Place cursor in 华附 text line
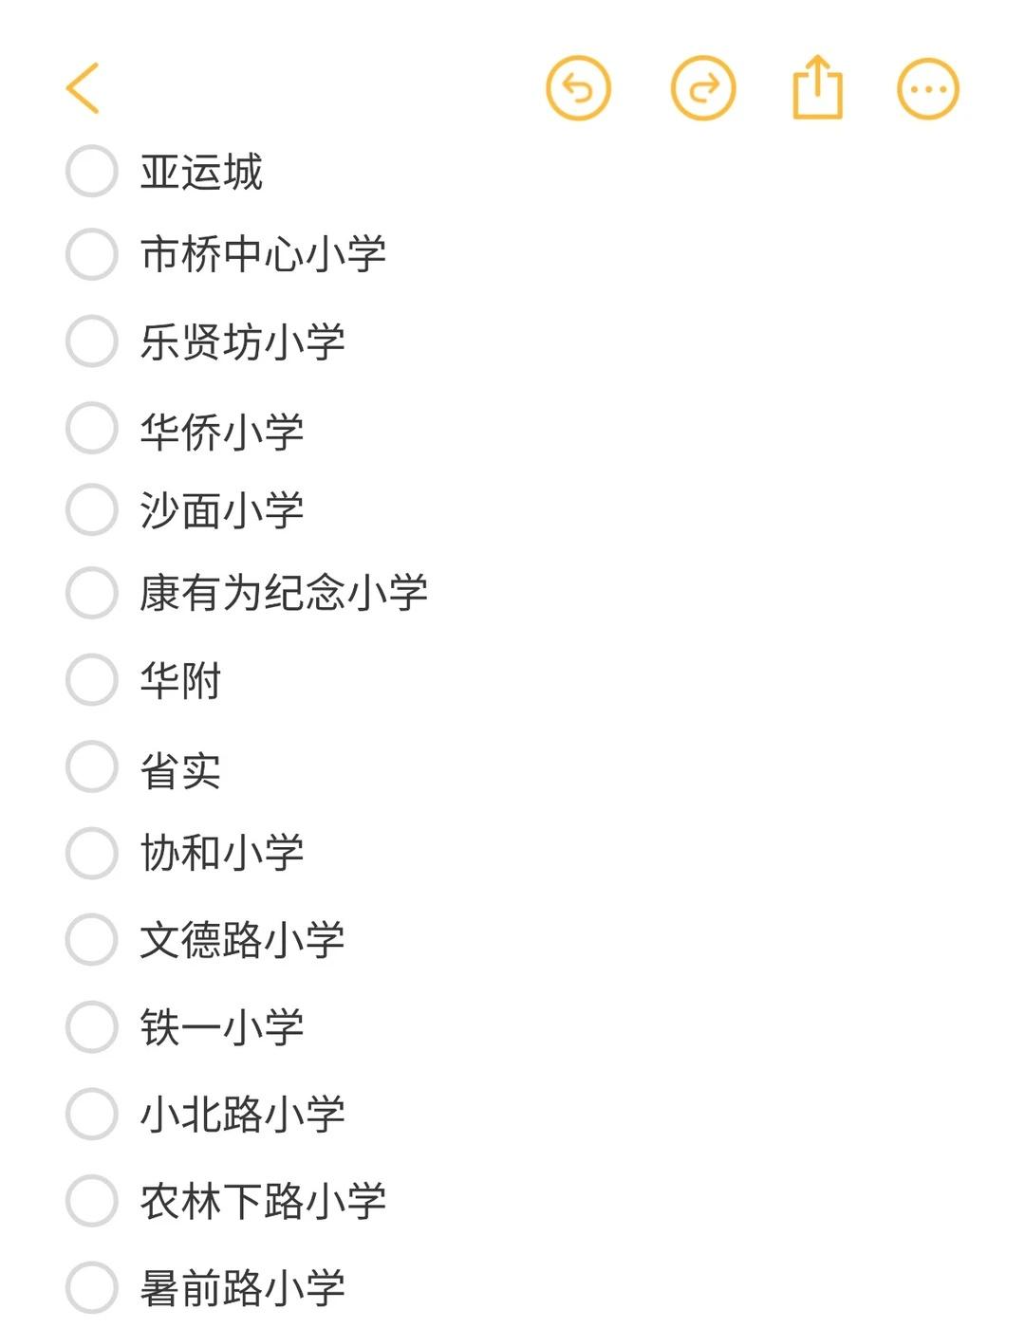This screenshot has width=1025, height=1328. pyautogui.click(x=180, y=680)
